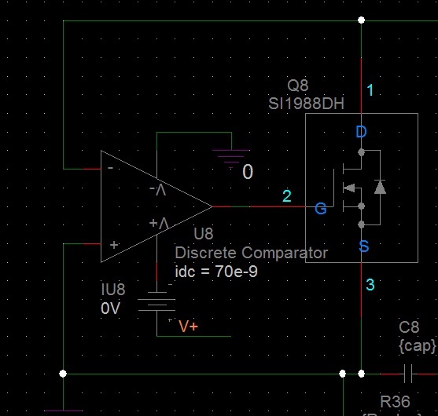Image resolution: width=438 pixels, height=416 pixels.
Task: Click the bottom-left wire junction dot
Action: (63, 374)
